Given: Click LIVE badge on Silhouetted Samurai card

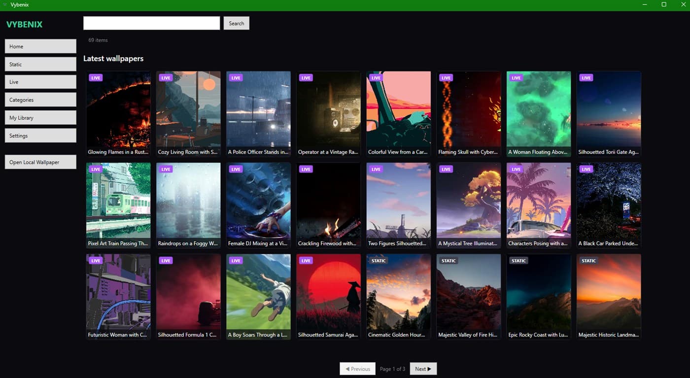Looking at the screenshot, I should point(306,261).
